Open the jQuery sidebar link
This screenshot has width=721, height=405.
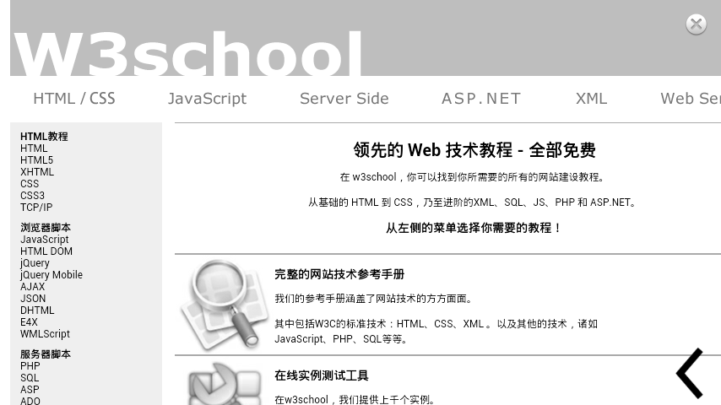pyautogui.click(x=35, y=263)
